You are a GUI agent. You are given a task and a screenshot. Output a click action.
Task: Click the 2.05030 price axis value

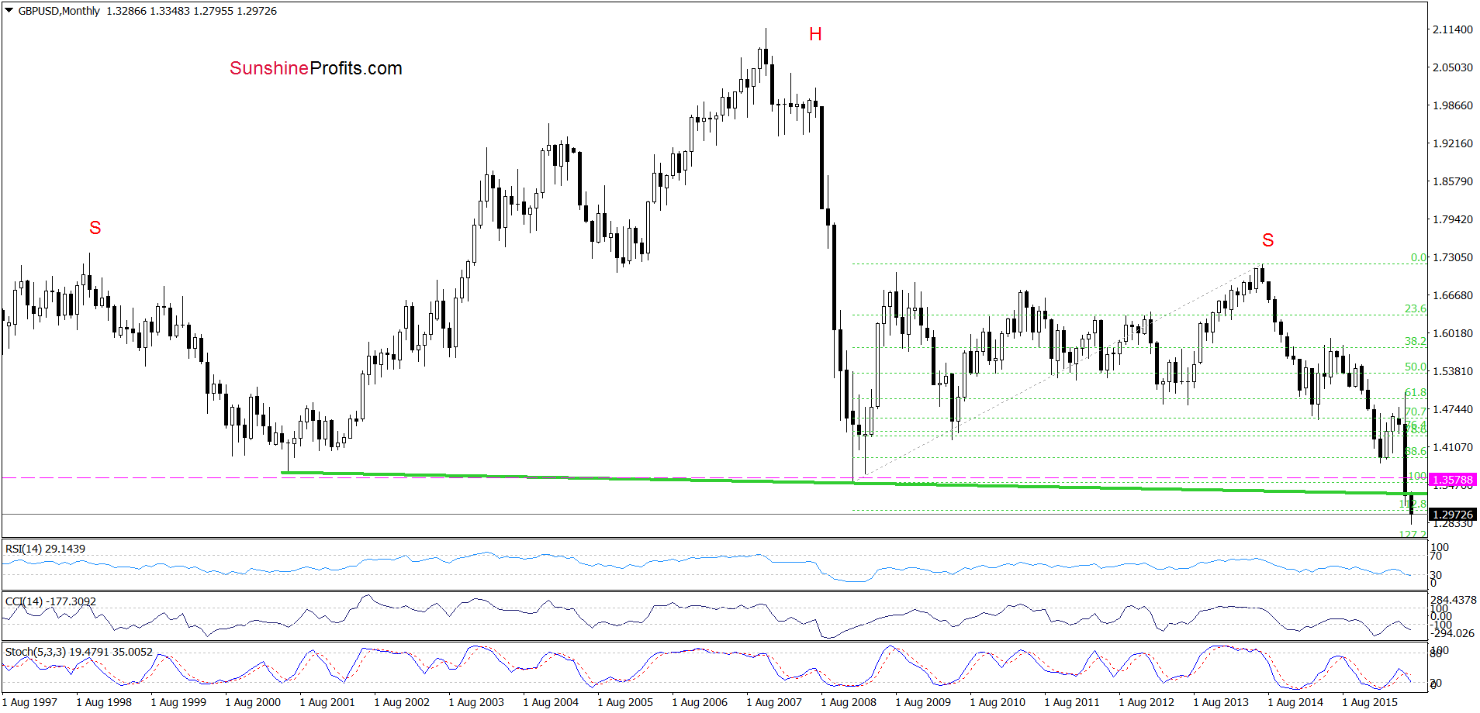click(x=1453, y=67)
